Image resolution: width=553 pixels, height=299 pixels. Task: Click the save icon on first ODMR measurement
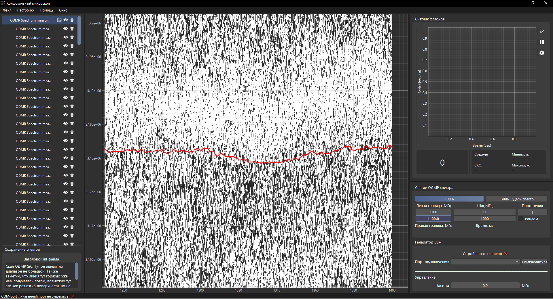pyautogui.click(x=59, y=20)
